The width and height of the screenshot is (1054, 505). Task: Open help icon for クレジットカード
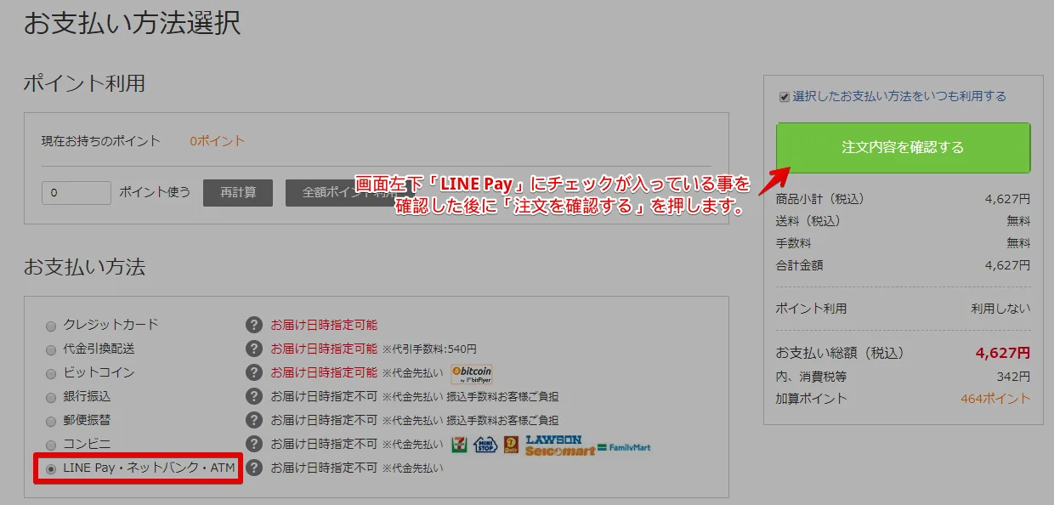tap(253, 325)
